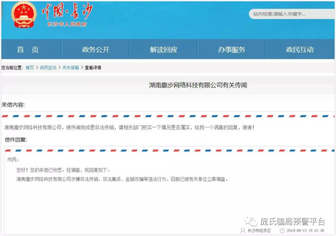Select the 政民互动 navigation tab
The height and width of the screenshot is (236, 336).
click(x=300, y=50)
